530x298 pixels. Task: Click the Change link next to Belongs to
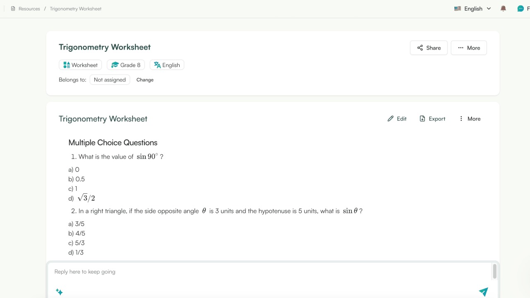point(145,79)
